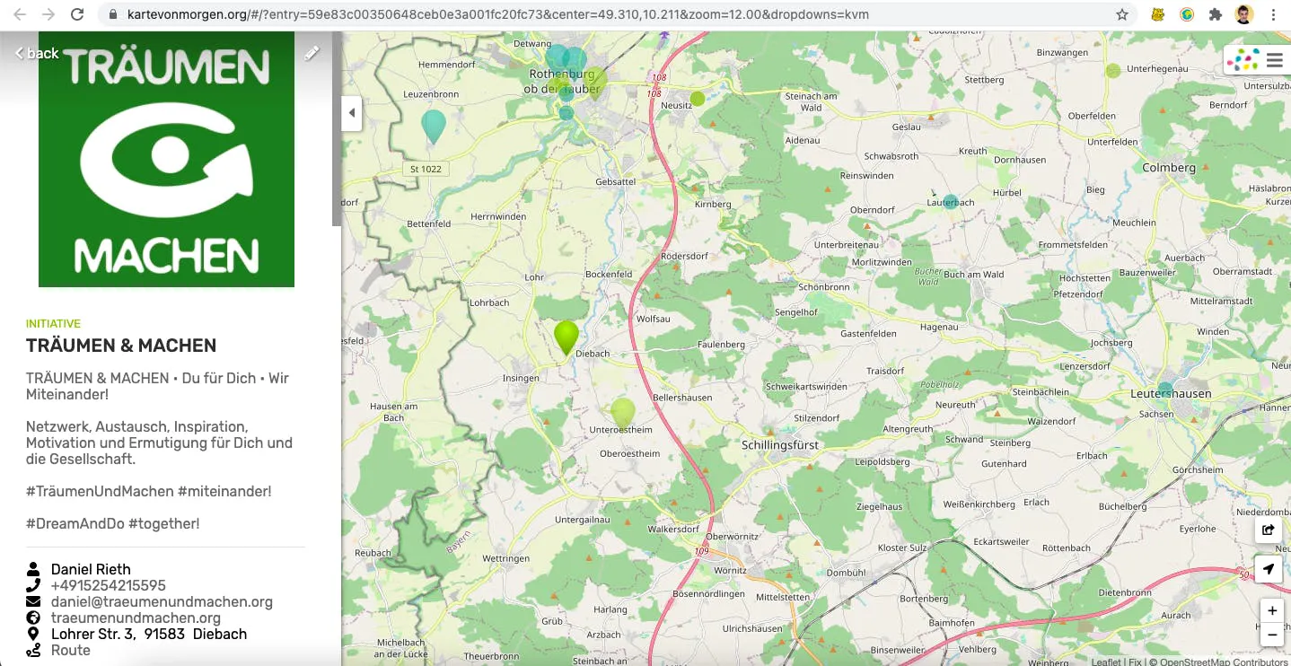Open the Chrome profile avatar
Image resolution: width=1291 pixels, height=666 pixels.
coord(1243,14)
